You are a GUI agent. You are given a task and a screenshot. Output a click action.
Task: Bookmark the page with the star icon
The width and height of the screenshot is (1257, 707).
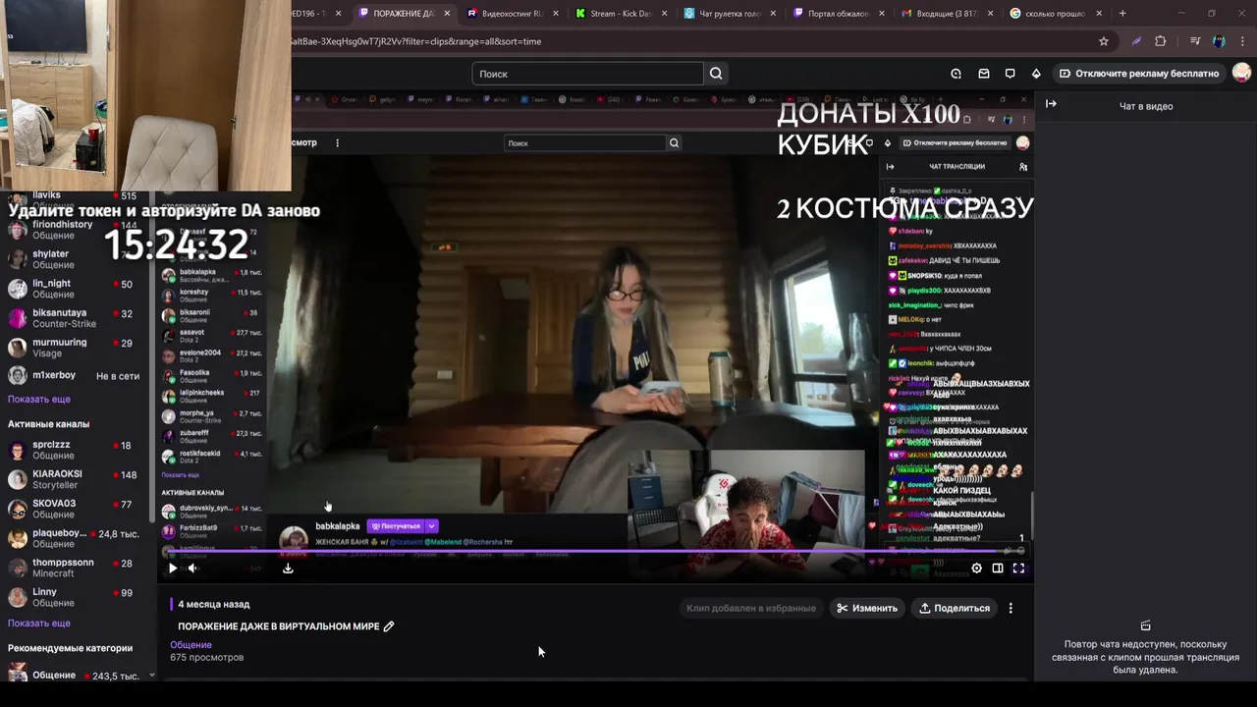pyautogui.click(x=1104, y=41)
